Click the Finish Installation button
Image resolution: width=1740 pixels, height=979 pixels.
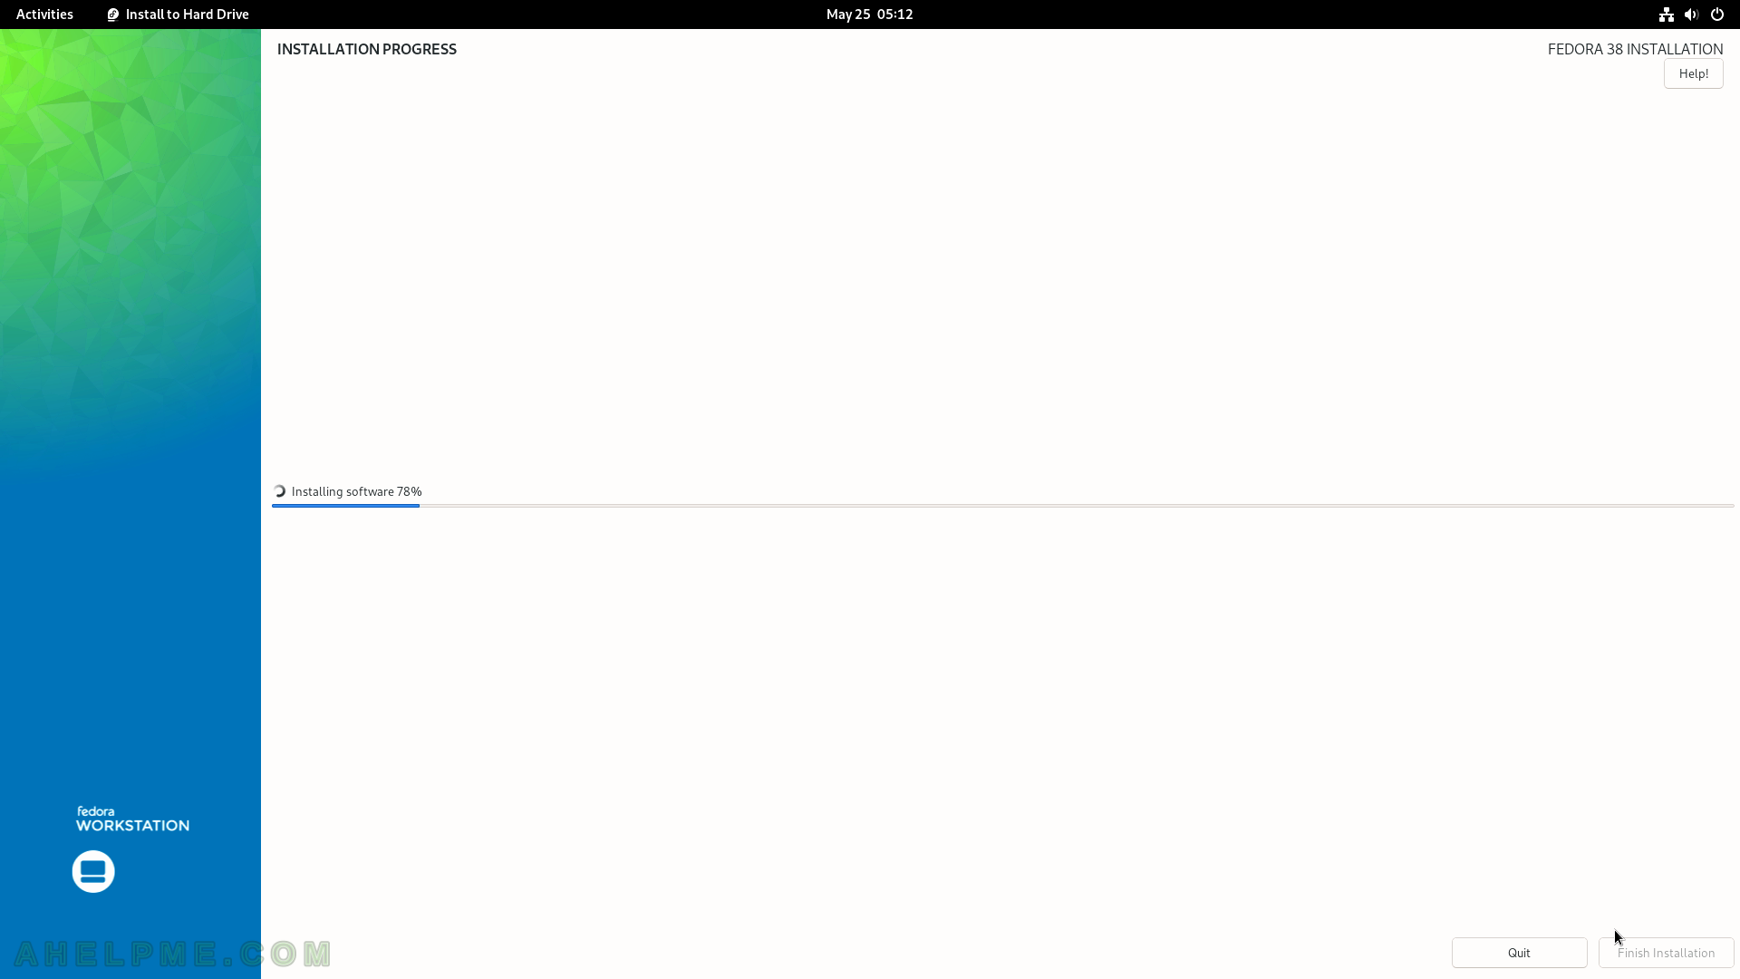pyautogui.click(x=1666, y=953)
